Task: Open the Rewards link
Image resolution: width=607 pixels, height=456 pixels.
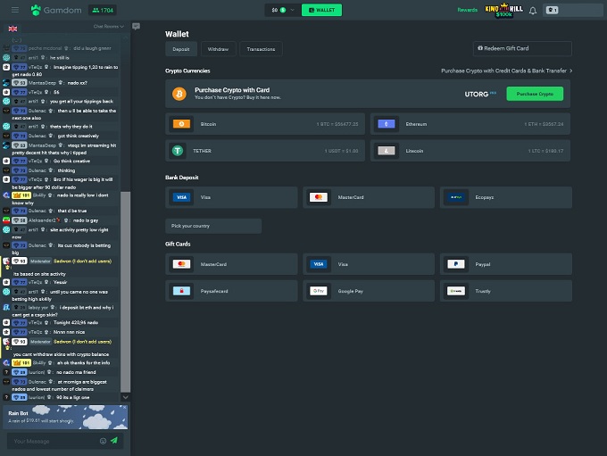Action: pos(467,10)
